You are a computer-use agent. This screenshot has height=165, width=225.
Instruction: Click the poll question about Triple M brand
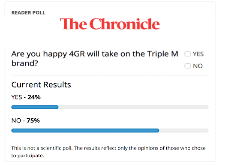point(95,59)
